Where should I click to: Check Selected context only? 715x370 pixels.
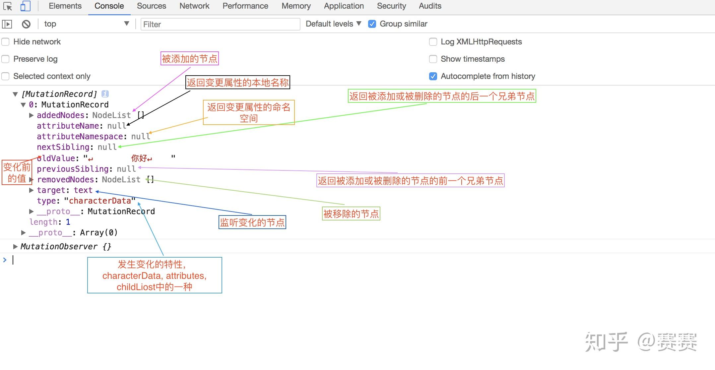click(x=5, y=76)
